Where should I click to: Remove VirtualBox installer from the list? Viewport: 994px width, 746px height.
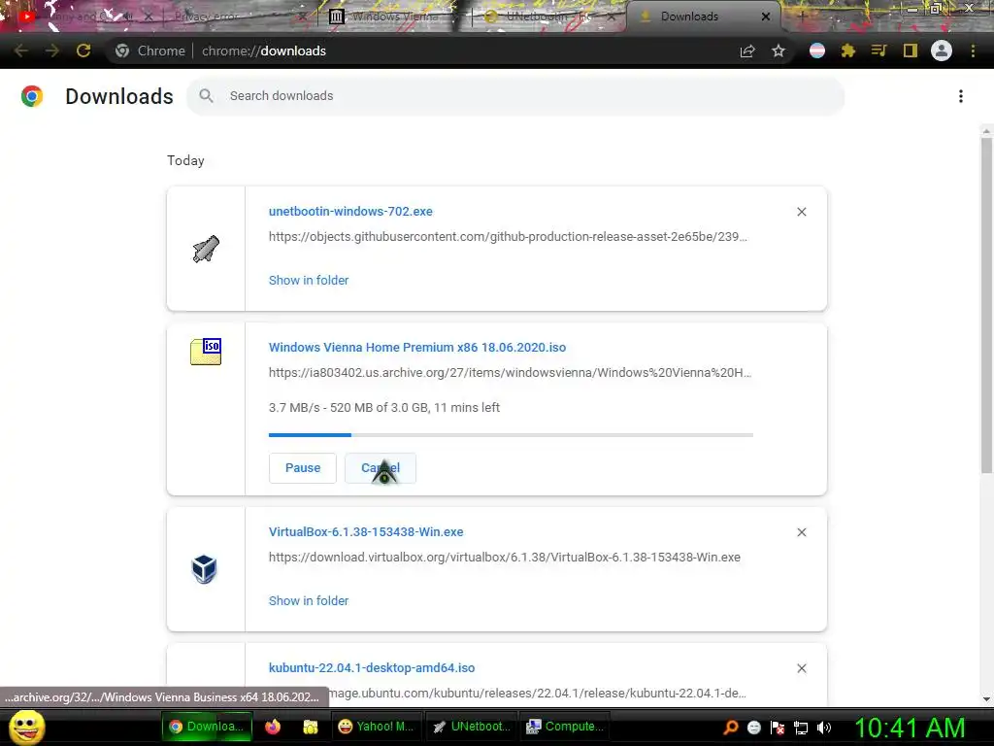[801, 532]
